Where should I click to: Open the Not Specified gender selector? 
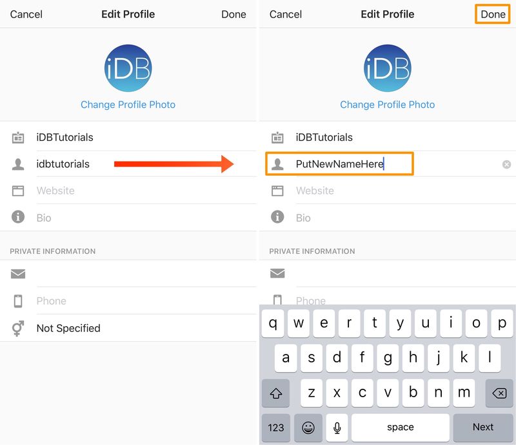[128, 328]
